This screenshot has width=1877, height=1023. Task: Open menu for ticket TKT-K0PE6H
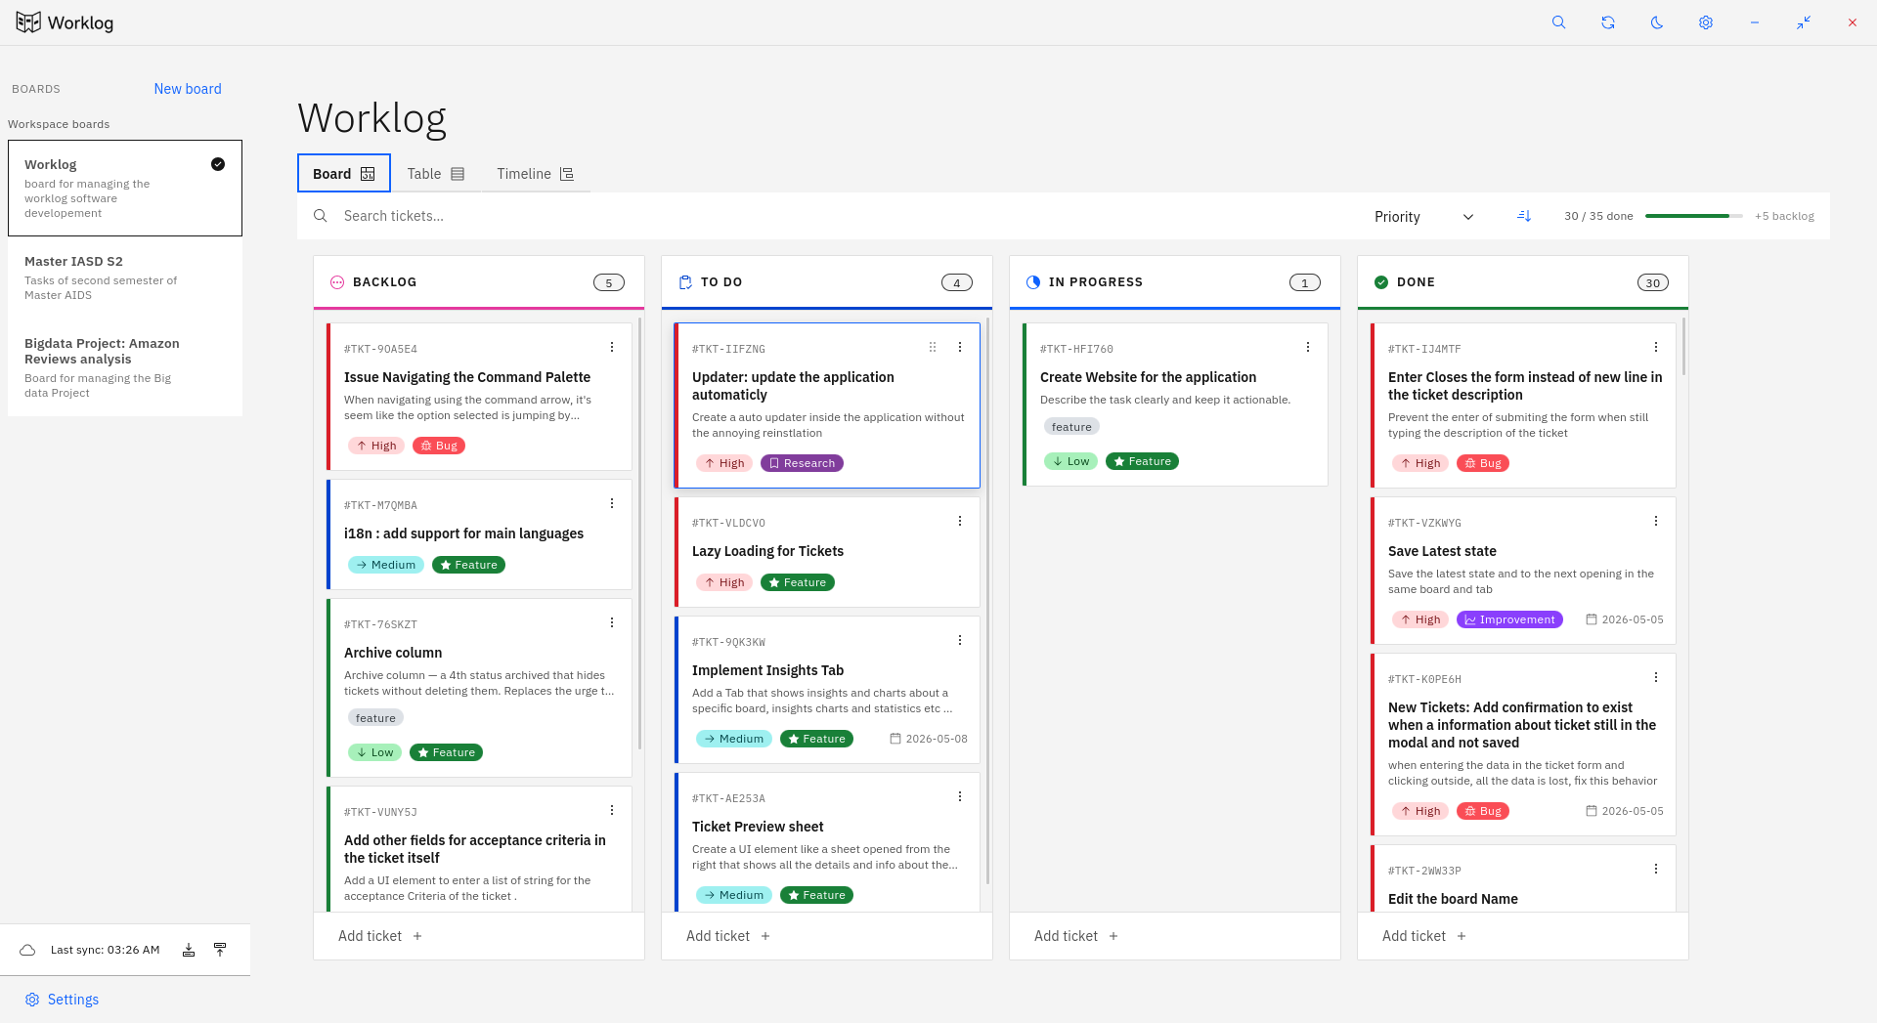coord(1656,677)
